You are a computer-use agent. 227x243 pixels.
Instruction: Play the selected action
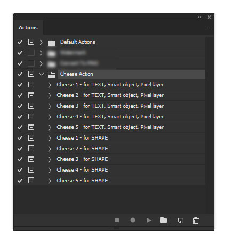tap(149, 221)
